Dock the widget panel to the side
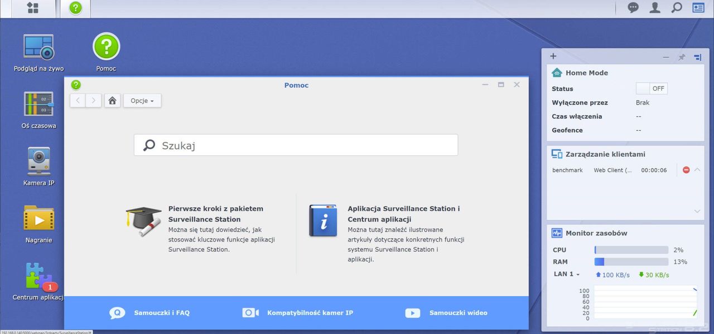 [x=697, y=57]
